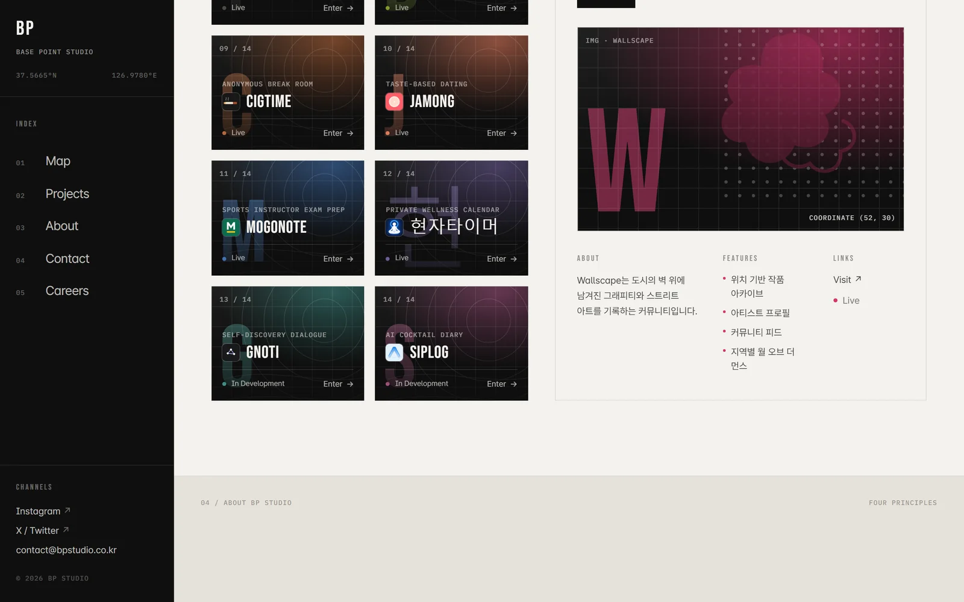The width and height of the screenshot is (964, 602).
Task: Click the 커뮤니티 피드 feature item
Action: [x=756, y=332]
